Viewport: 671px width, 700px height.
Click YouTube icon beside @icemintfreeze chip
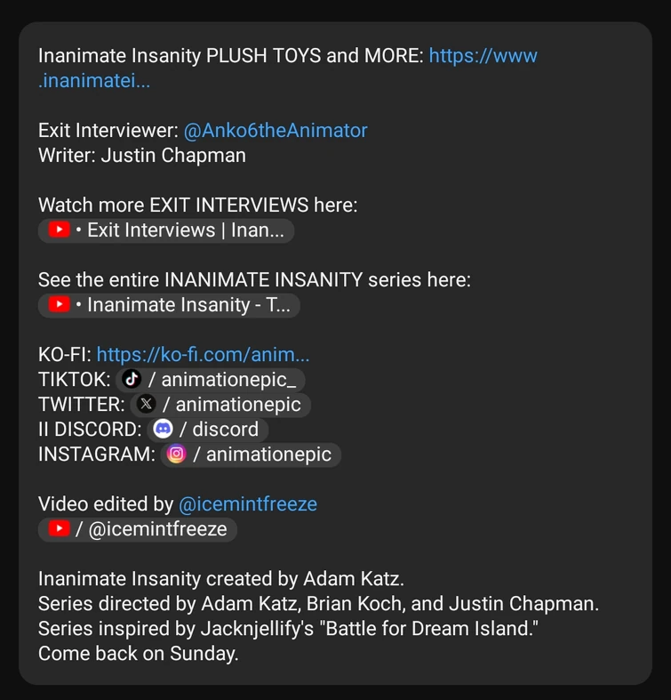coord(59,529)
